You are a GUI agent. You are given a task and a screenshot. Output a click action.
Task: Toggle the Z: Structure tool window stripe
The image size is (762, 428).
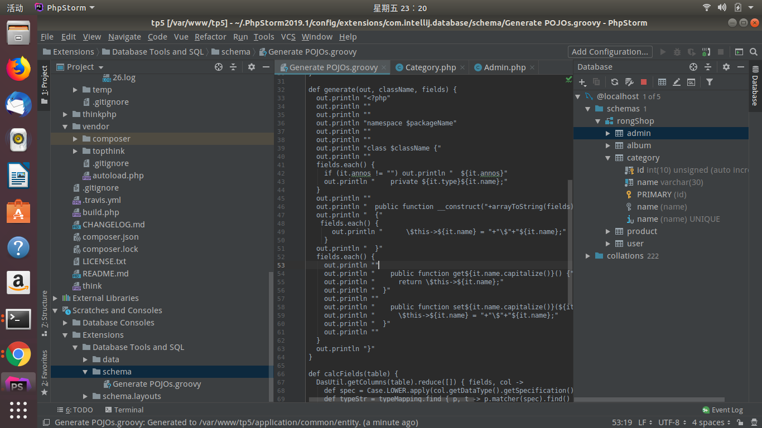(45, 313)
